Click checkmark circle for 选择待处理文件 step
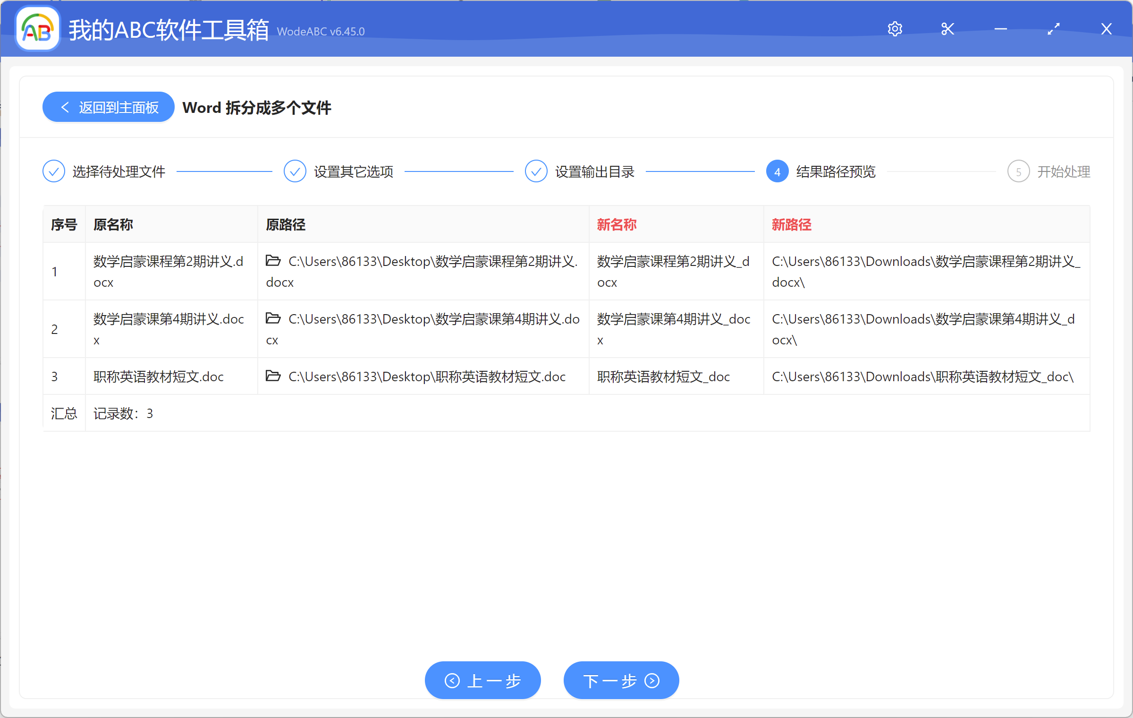Image resolution: width=1133 pixels, height=718 pixels. click(x=53, y=171)
